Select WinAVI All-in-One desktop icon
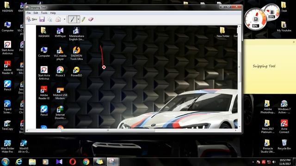The height and width of the screenshot is (166, 296). [24, 147]
